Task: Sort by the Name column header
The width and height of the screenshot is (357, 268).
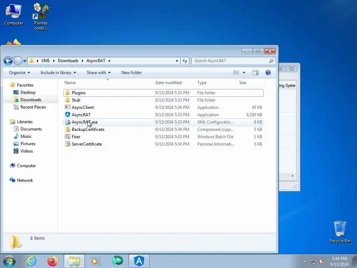Action: click(108, 83)
